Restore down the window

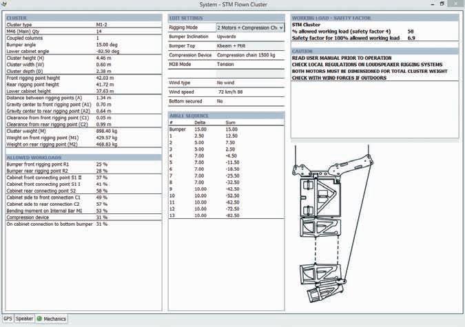tap(442, 4)
